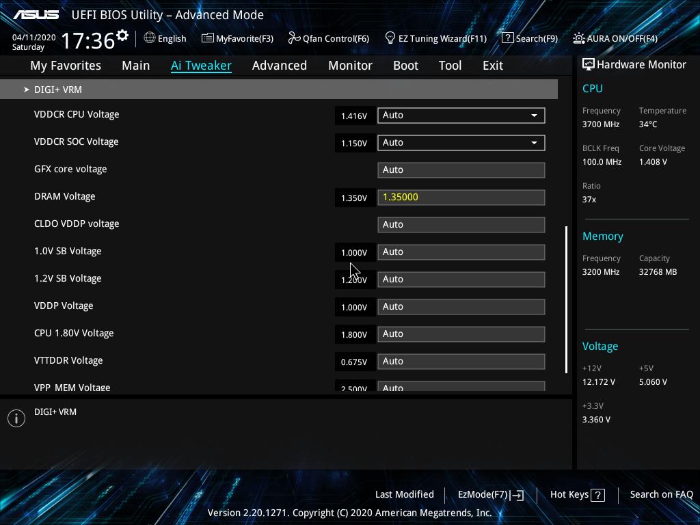Click the CPU 1.80V Voltage field
Viewport: 700px width, 525px height.
click(x=461, y=334)
